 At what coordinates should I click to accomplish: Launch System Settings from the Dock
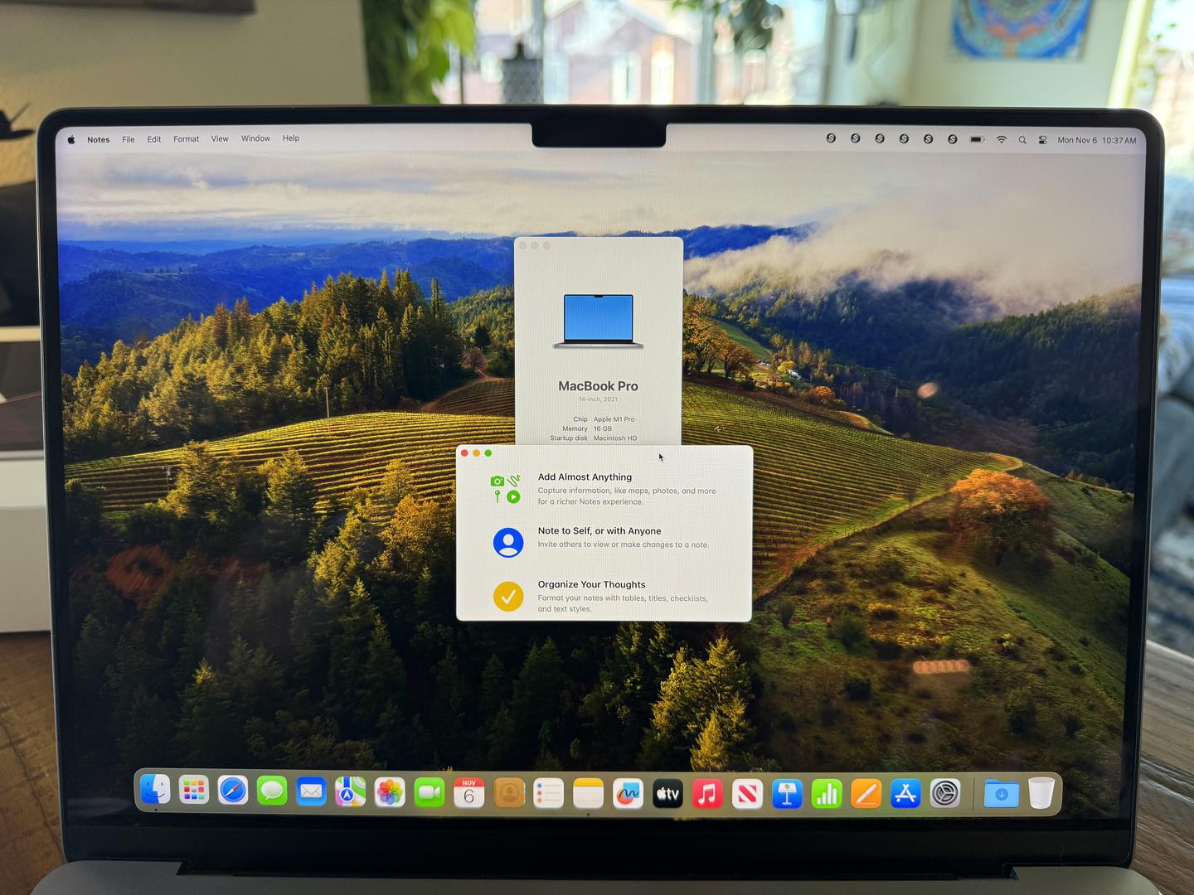pos(945,794)
